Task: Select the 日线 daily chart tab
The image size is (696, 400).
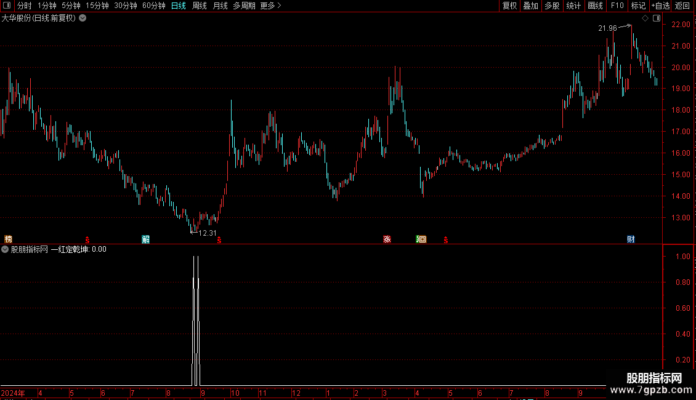Action: pyautogui.click(x=179, y=6)
